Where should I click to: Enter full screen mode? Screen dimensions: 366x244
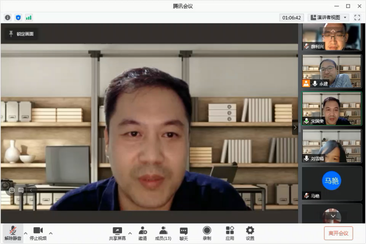pyautogui.click(x=357, y=18)
